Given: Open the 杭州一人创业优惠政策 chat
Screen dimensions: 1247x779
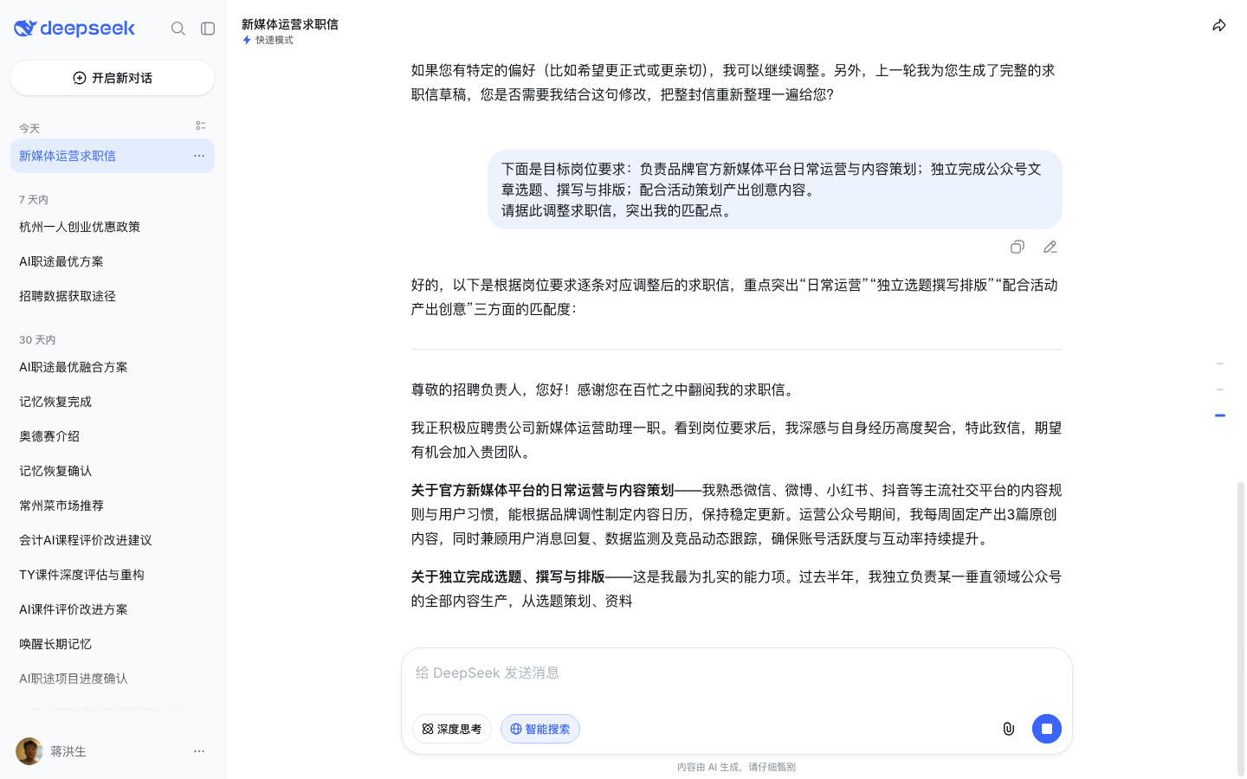Looking at the screenshot, I should (113, 227).
